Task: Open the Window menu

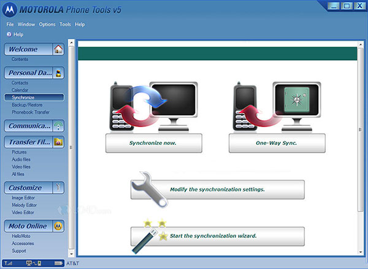Action: (26, 25)
